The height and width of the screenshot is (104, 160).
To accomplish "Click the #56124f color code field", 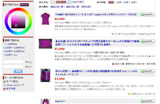I will [24, 5].
